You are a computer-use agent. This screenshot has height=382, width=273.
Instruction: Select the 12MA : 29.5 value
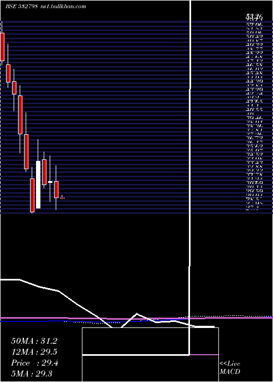click(34, 352)
